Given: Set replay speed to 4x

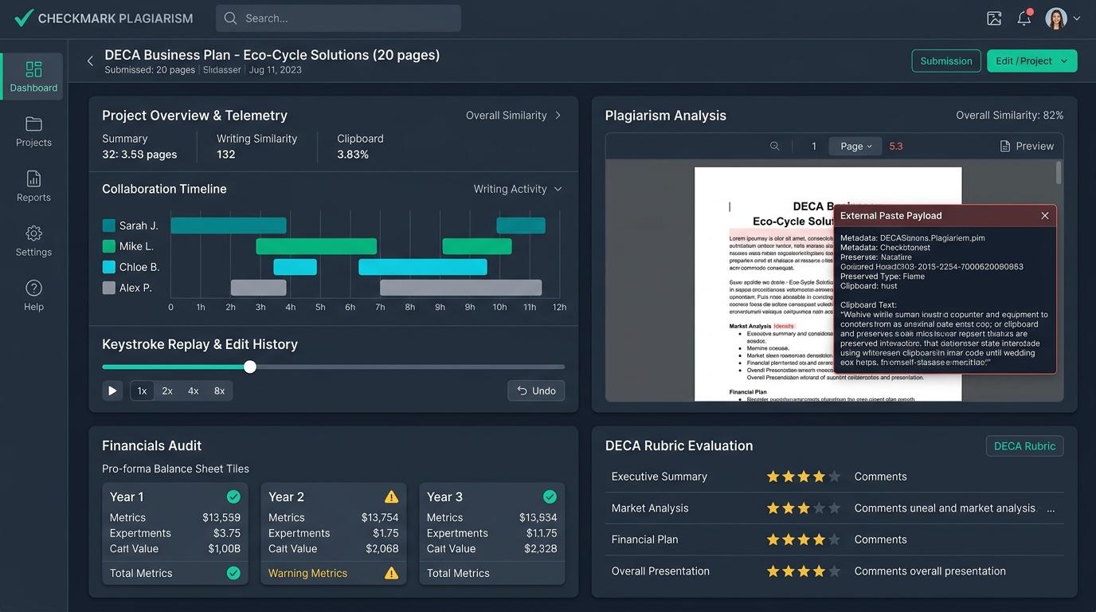Looking at the screenshot, I should tap(194, 390).
